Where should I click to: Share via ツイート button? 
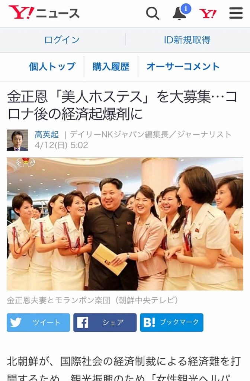(38, 323)
